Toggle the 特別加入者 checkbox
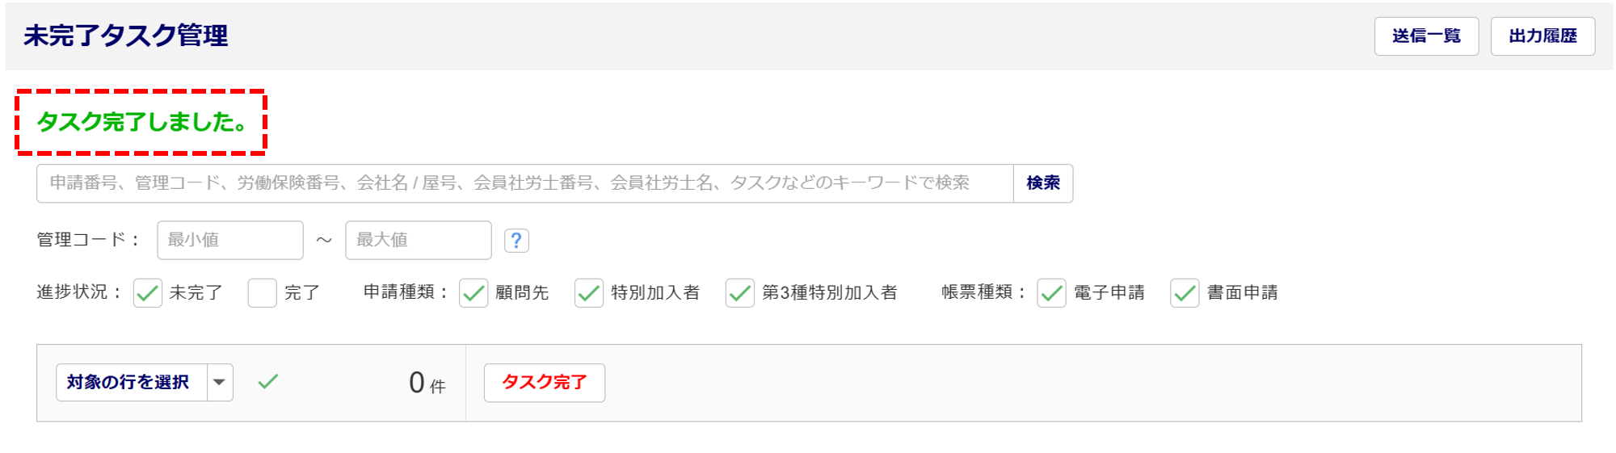Screen dimensions: 1616x453 click(589, 293)
